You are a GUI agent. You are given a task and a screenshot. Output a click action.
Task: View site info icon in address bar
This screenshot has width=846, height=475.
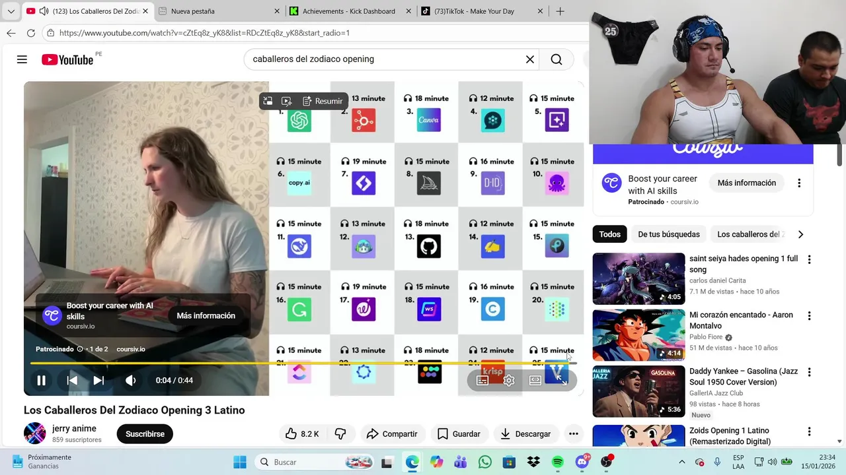pyautogui.click(x=51, y=33)
